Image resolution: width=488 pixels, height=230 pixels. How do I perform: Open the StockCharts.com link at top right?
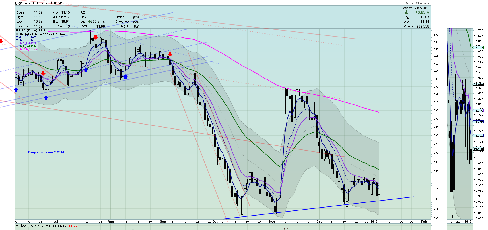click(418, 3)
